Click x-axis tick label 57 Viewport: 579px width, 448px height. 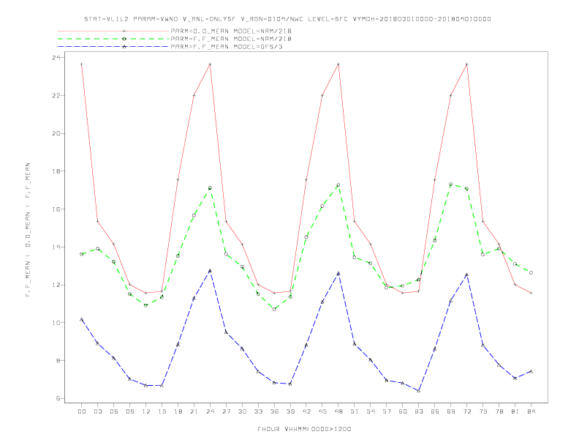[x=387, y=411]
